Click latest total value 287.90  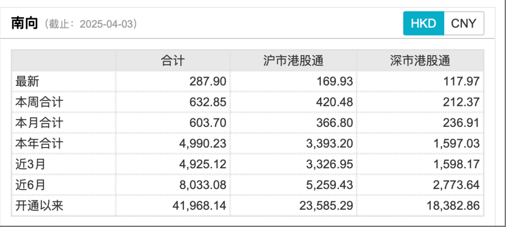pyautogui.click(x=208, y=81)
